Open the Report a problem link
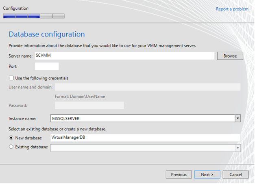The height and width of the screenshot is (184, 255). (x=232, y=9)
